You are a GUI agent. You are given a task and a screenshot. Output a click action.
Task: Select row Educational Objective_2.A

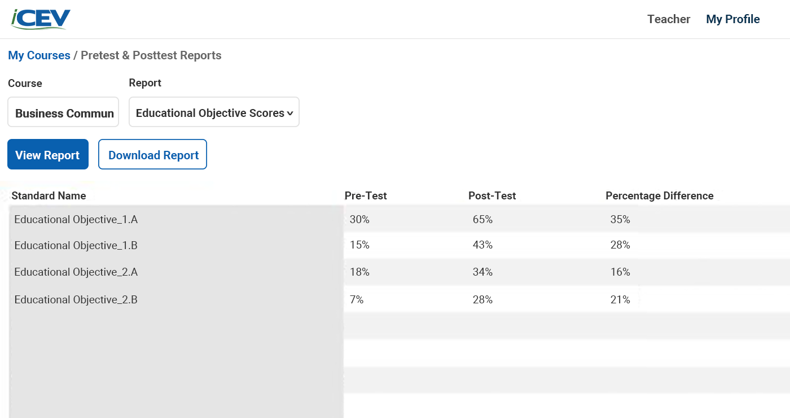click(76, 272)
